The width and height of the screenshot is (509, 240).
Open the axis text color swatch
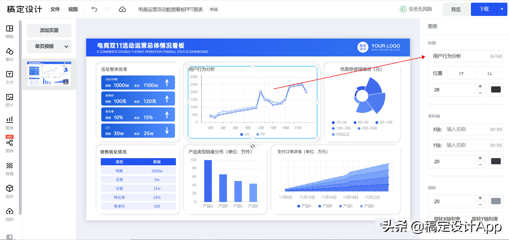click(496, 161)
